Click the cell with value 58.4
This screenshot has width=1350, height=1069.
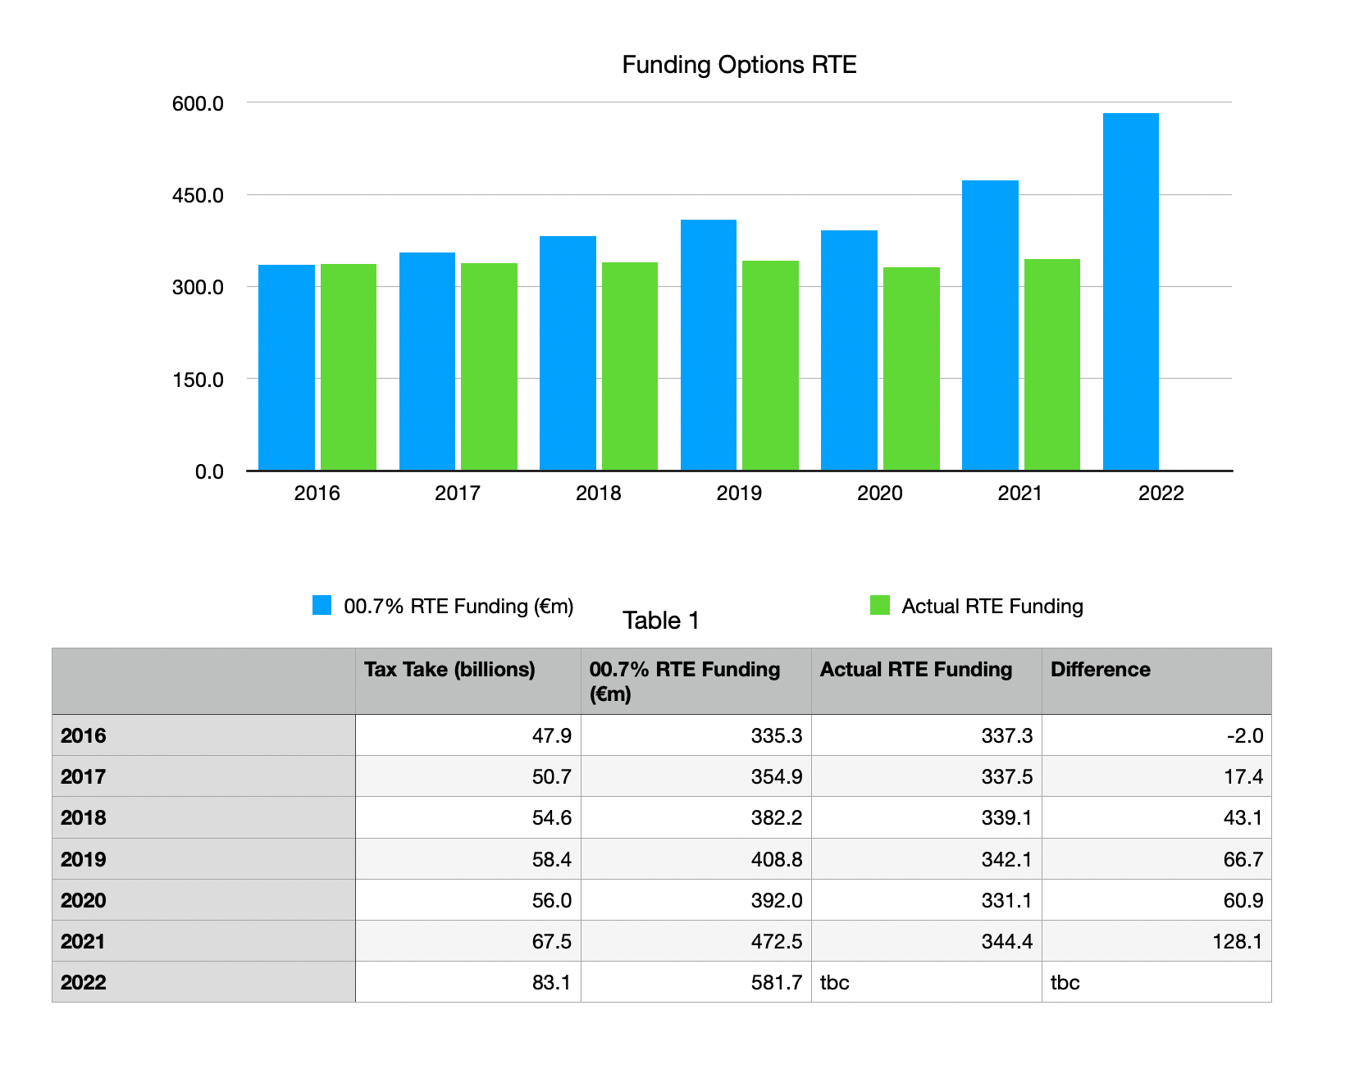(x=467, y=859)
